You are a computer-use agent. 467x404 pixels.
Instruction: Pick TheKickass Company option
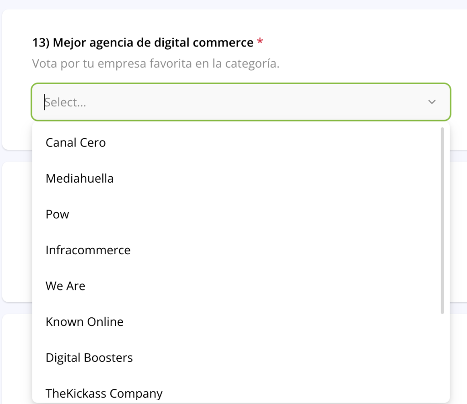click(104, 393)
